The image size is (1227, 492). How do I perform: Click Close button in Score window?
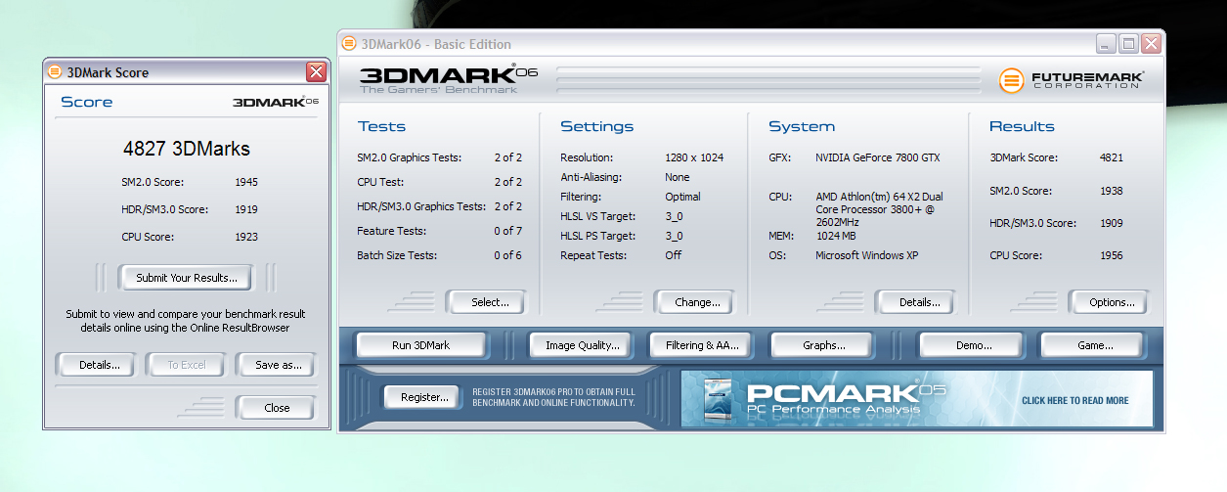(x=277, y=408)
